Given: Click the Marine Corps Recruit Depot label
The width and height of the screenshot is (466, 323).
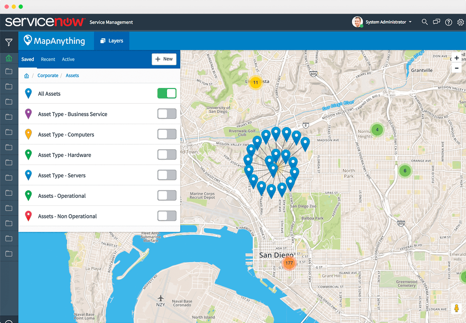Looking at the screenshot, I should 202,196.
